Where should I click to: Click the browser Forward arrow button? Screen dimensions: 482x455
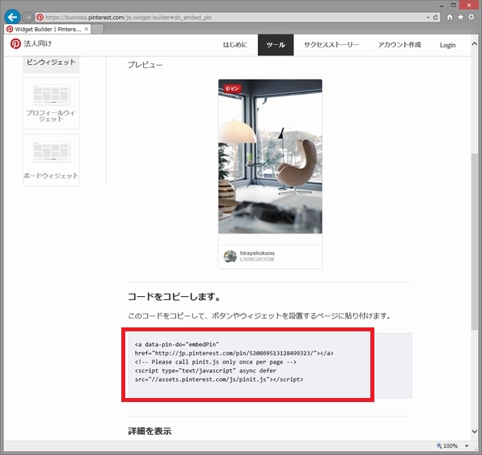(28, 16)
